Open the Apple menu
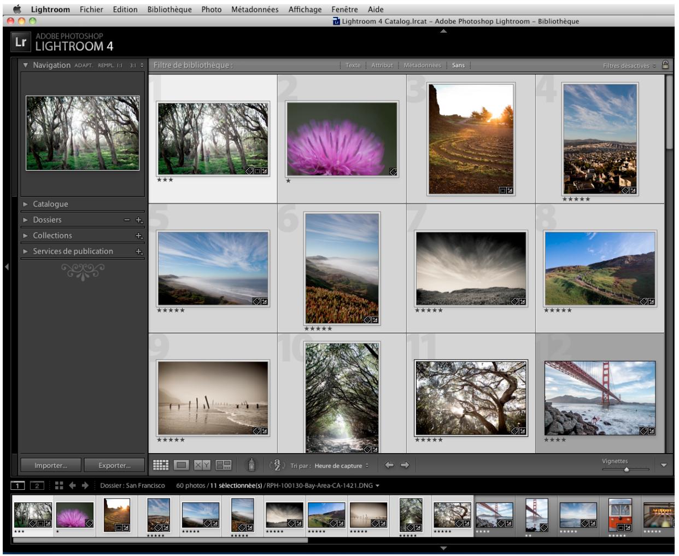 coord(17,9)
